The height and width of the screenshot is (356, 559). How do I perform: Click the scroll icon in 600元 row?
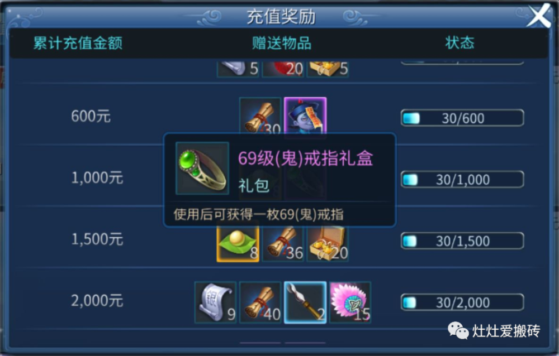click(x=260, y=116)
